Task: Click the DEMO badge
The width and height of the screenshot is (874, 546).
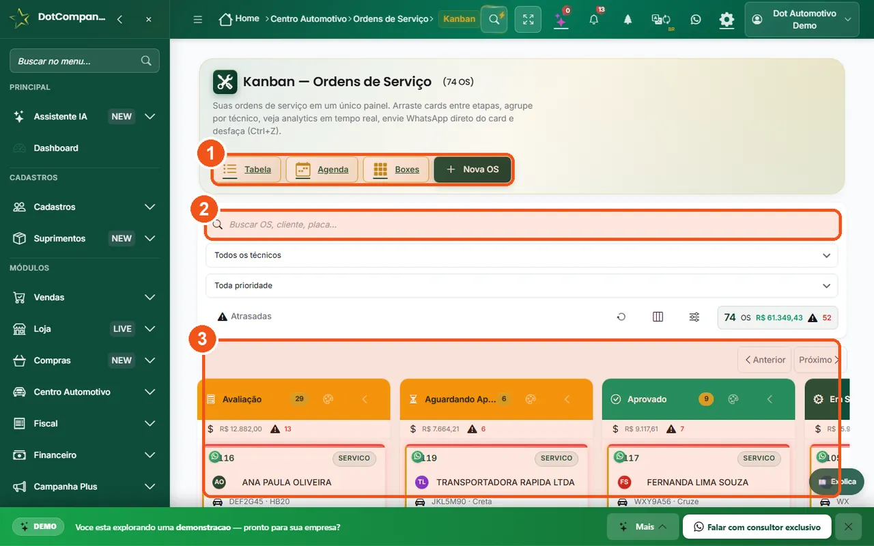Action: pyautogui.click(x=38, y=527)
